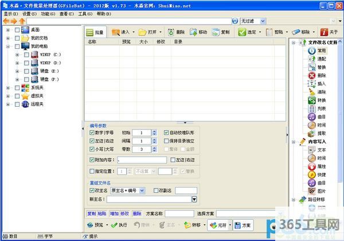This screenshot has width=344, height=241.
Task: Click the 执行 (Execute) green checkmark
Action: click(x=118, y=225)
